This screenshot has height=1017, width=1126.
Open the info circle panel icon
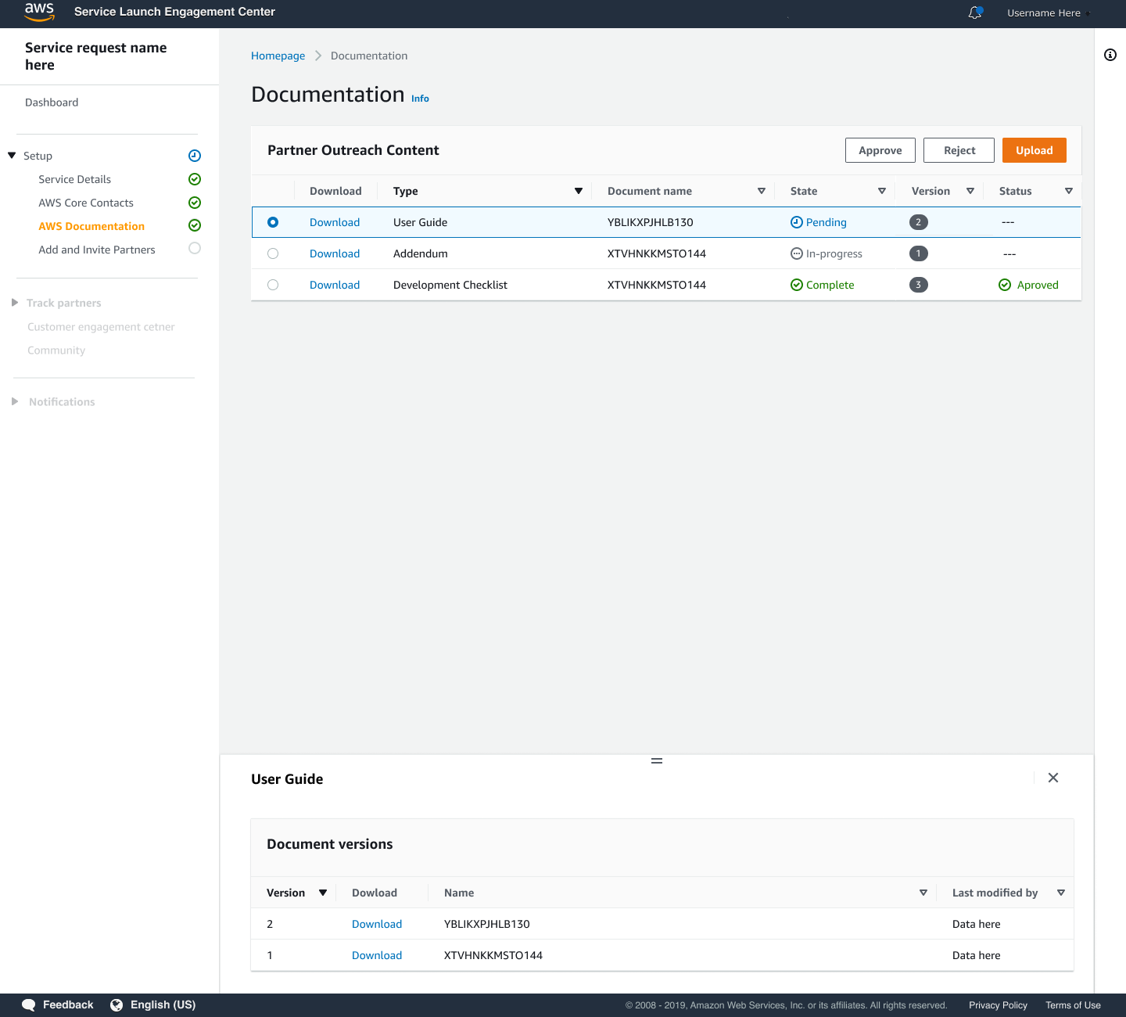[1110, 55]
